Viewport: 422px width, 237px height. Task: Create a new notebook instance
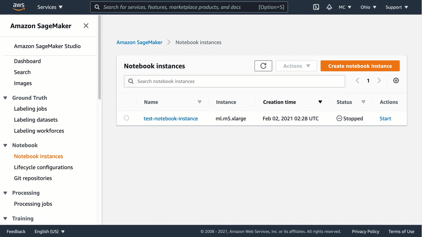pyautogui.click(x=360, y=66)
